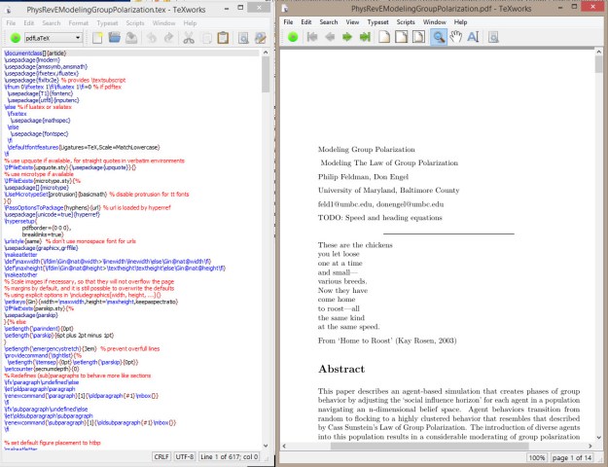This screenshot has height=467, width=608.
Task: Go to the next page in the PDF viewer
Action: [x=347, y=37]
